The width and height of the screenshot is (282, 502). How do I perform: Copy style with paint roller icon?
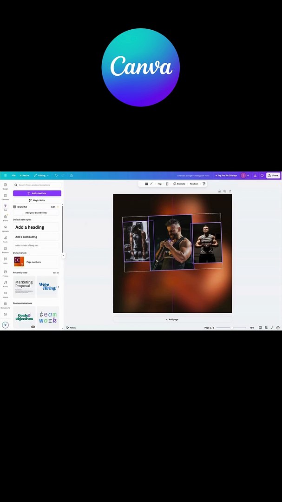[x=203, y=184]
